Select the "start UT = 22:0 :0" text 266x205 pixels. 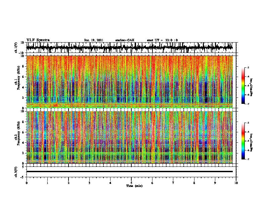pyautogui.click(x=162, y=40)
